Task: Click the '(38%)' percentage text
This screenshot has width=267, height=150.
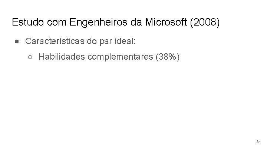Action: 168,57
